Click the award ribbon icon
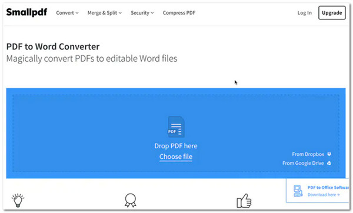 point(131,200)
